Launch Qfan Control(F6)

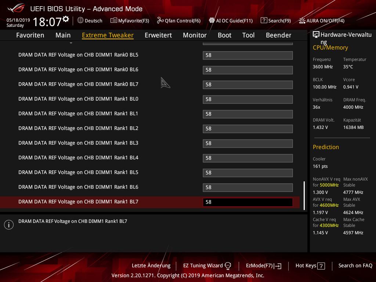[179, 21]
